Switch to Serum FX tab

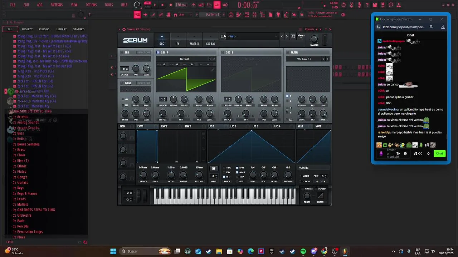(178, 41)
